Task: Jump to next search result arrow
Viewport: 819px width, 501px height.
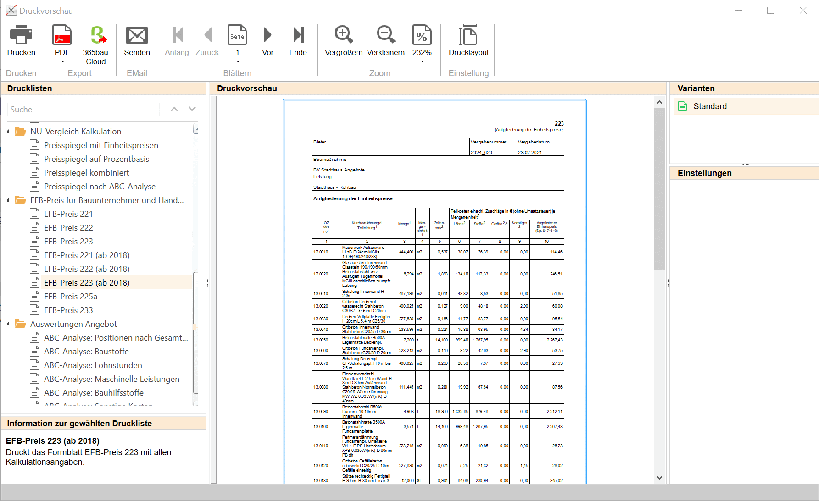Action: click(x=192, y=109)
